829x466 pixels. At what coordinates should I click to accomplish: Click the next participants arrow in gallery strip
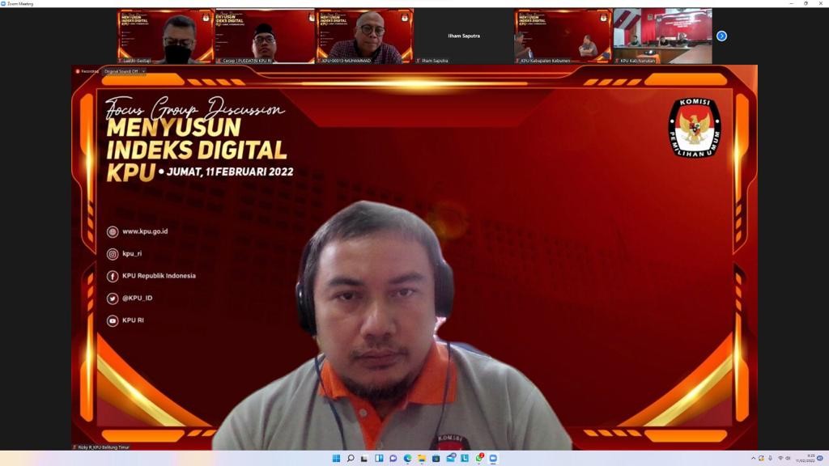point(721,36)
